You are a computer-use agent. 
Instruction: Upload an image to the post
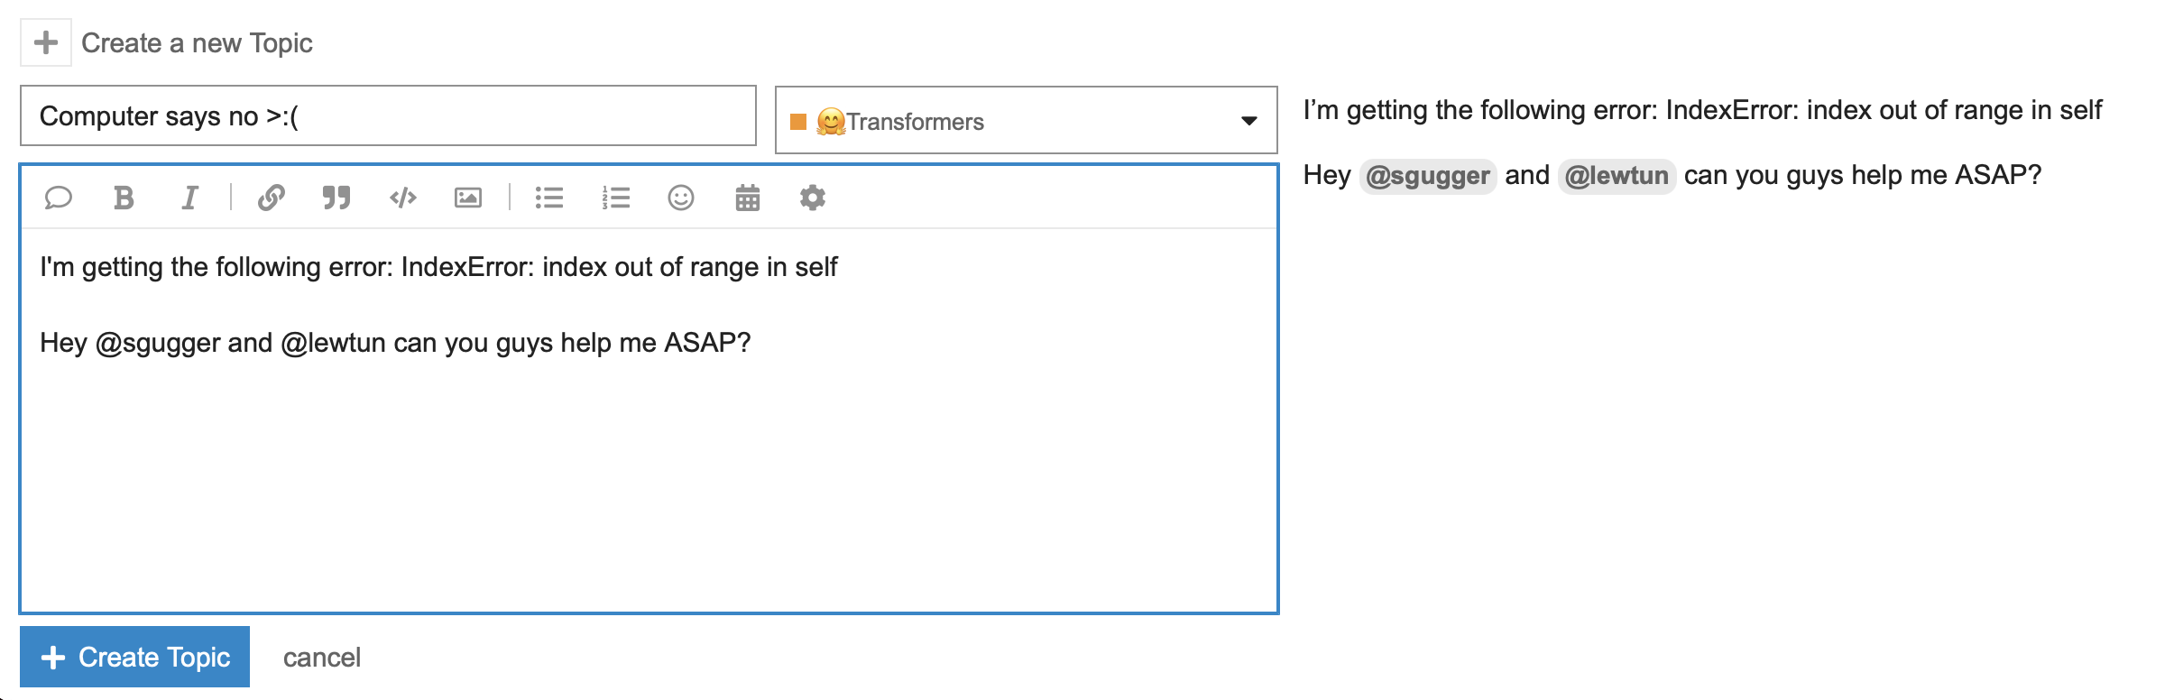click(468, 198)
